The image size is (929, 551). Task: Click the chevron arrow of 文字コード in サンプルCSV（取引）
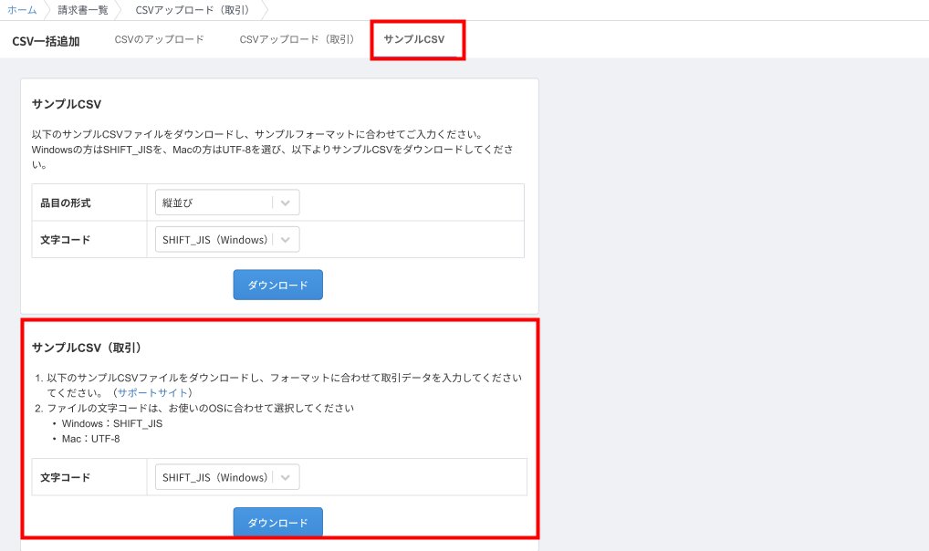[286, 477]
